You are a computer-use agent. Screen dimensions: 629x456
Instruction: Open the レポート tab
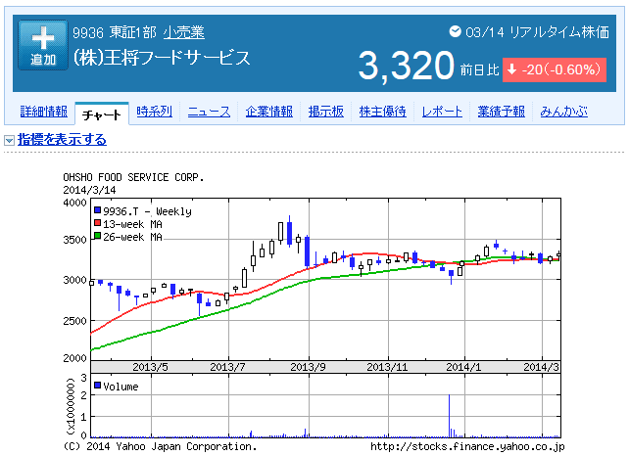pos(442,112)
